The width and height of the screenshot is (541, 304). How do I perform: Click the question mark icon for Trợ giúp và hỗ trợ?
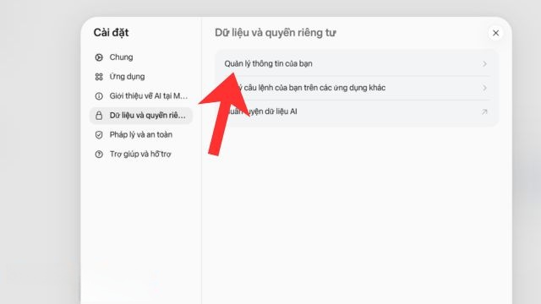point(99,154)
